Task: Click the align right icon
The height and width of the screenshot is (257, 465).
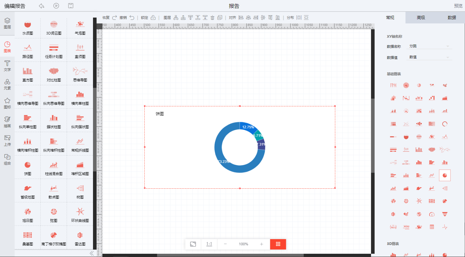Action: click(x=256, y=18)
